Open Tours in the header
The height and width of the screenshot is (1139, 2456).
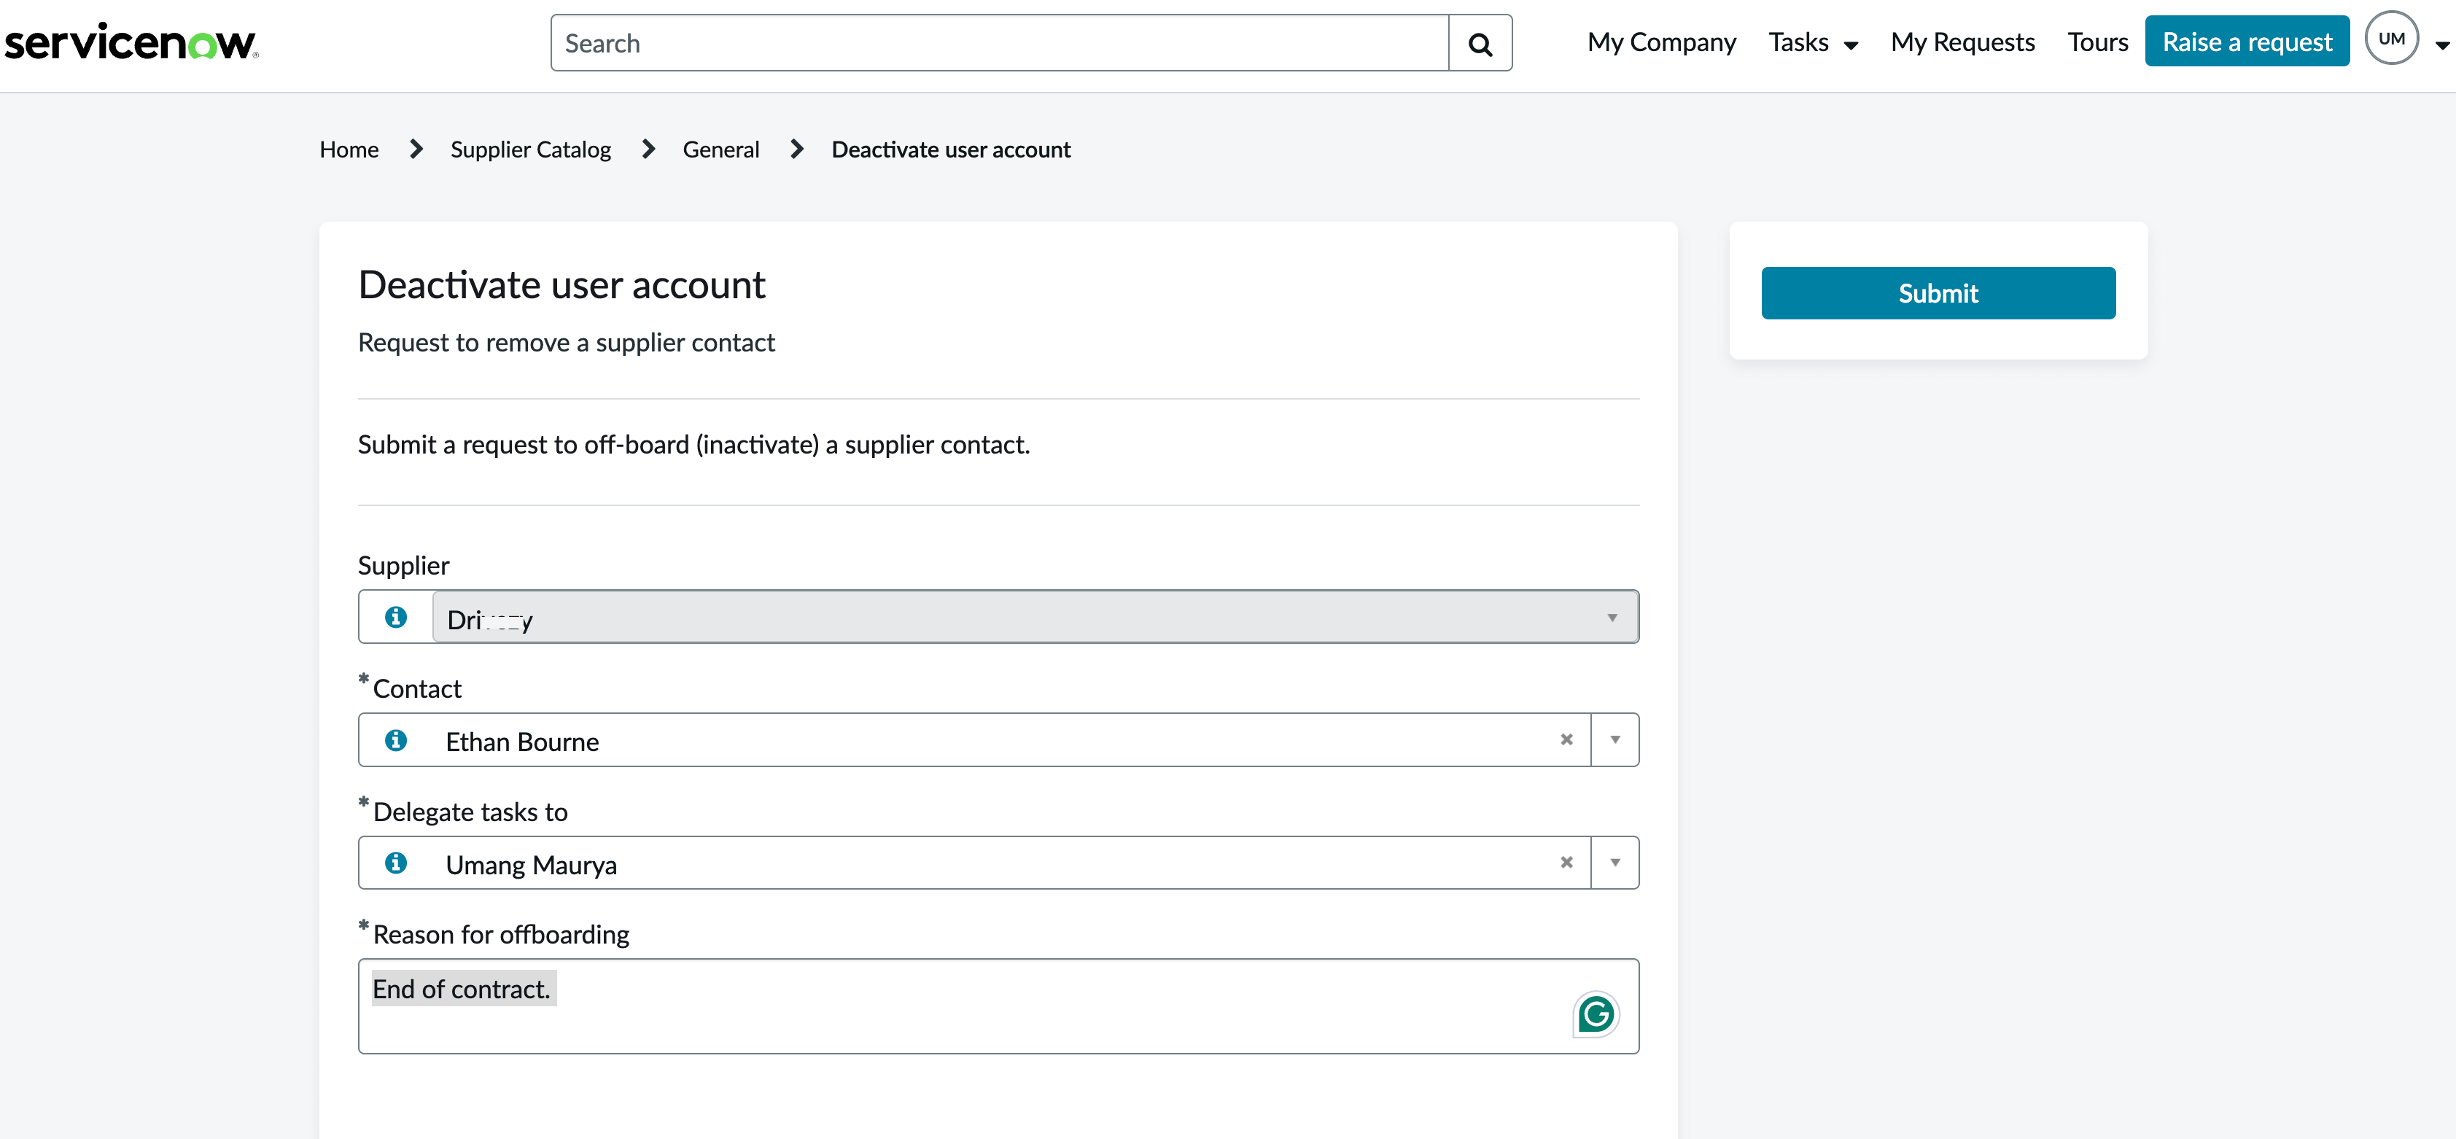tap(2097, 43)
